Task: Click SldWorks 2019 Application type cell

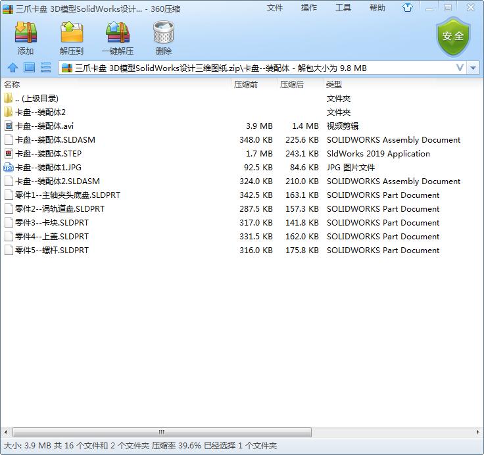Action: pyautogui.click(x=378, y=153)
